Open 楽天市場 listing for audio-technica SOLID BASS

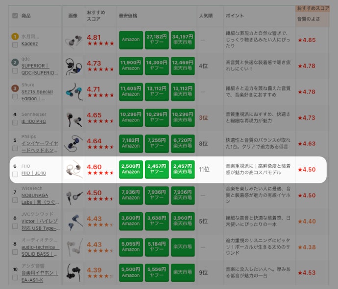183,247
